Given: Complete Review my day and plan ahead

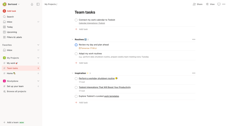Looking at the screenshot, I should pos(76,45).
